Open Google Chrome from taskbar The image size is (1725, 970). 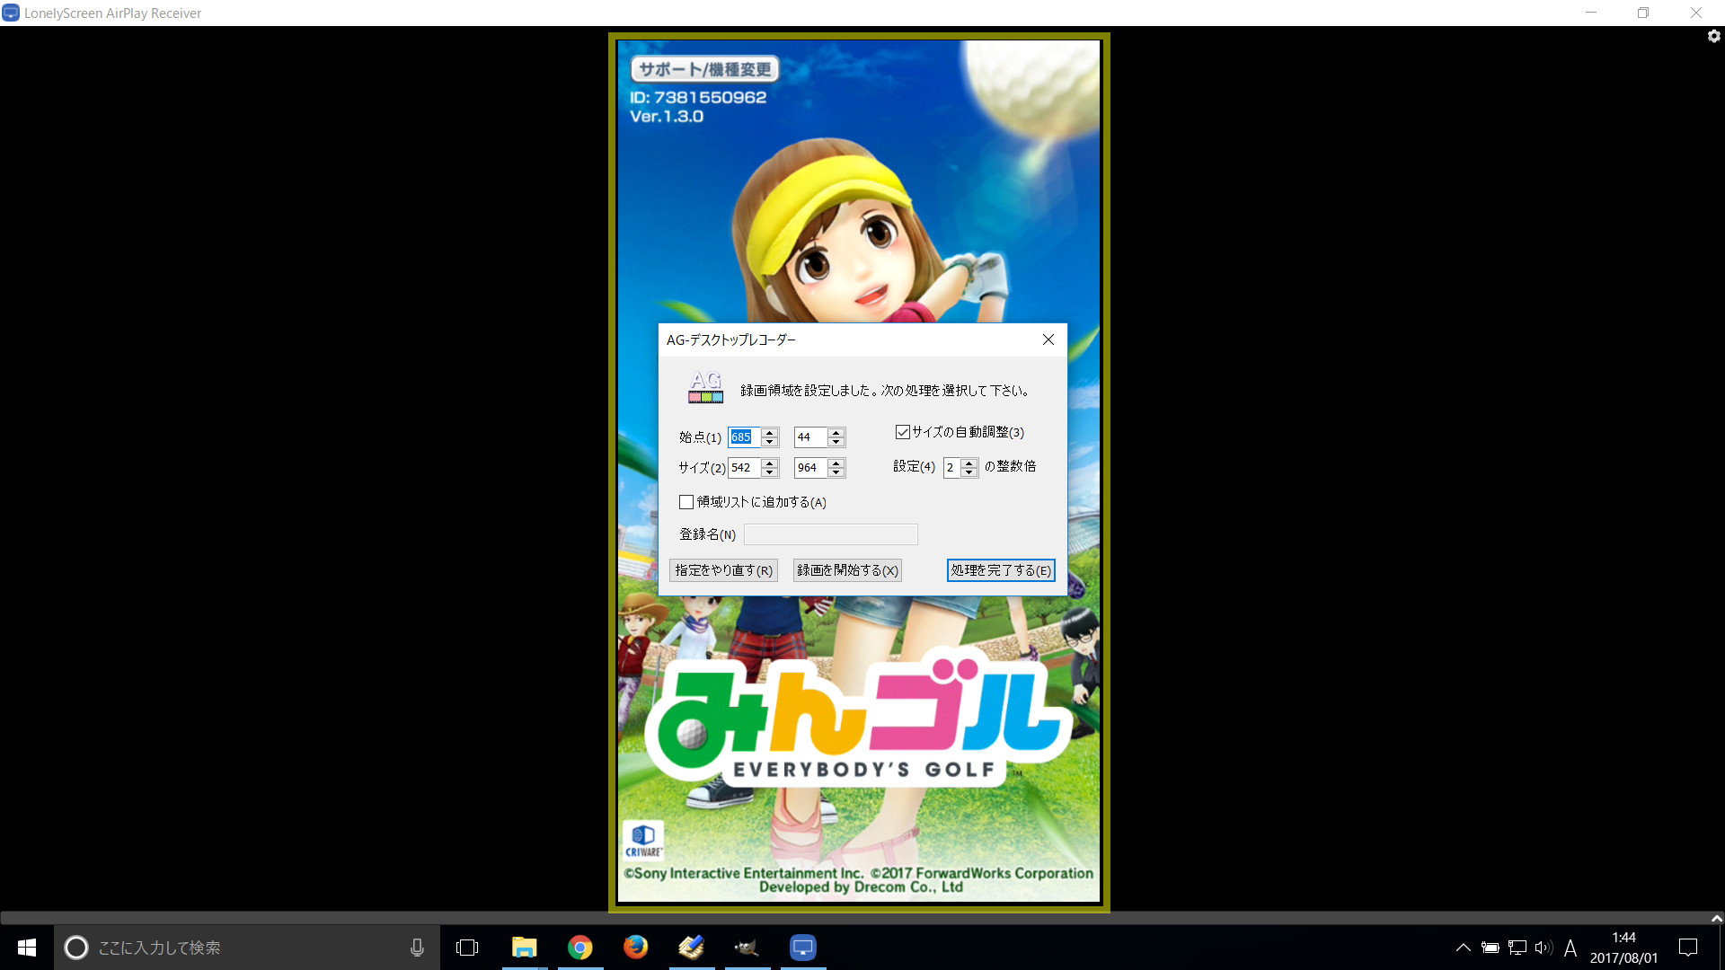(x=580, y=948)
